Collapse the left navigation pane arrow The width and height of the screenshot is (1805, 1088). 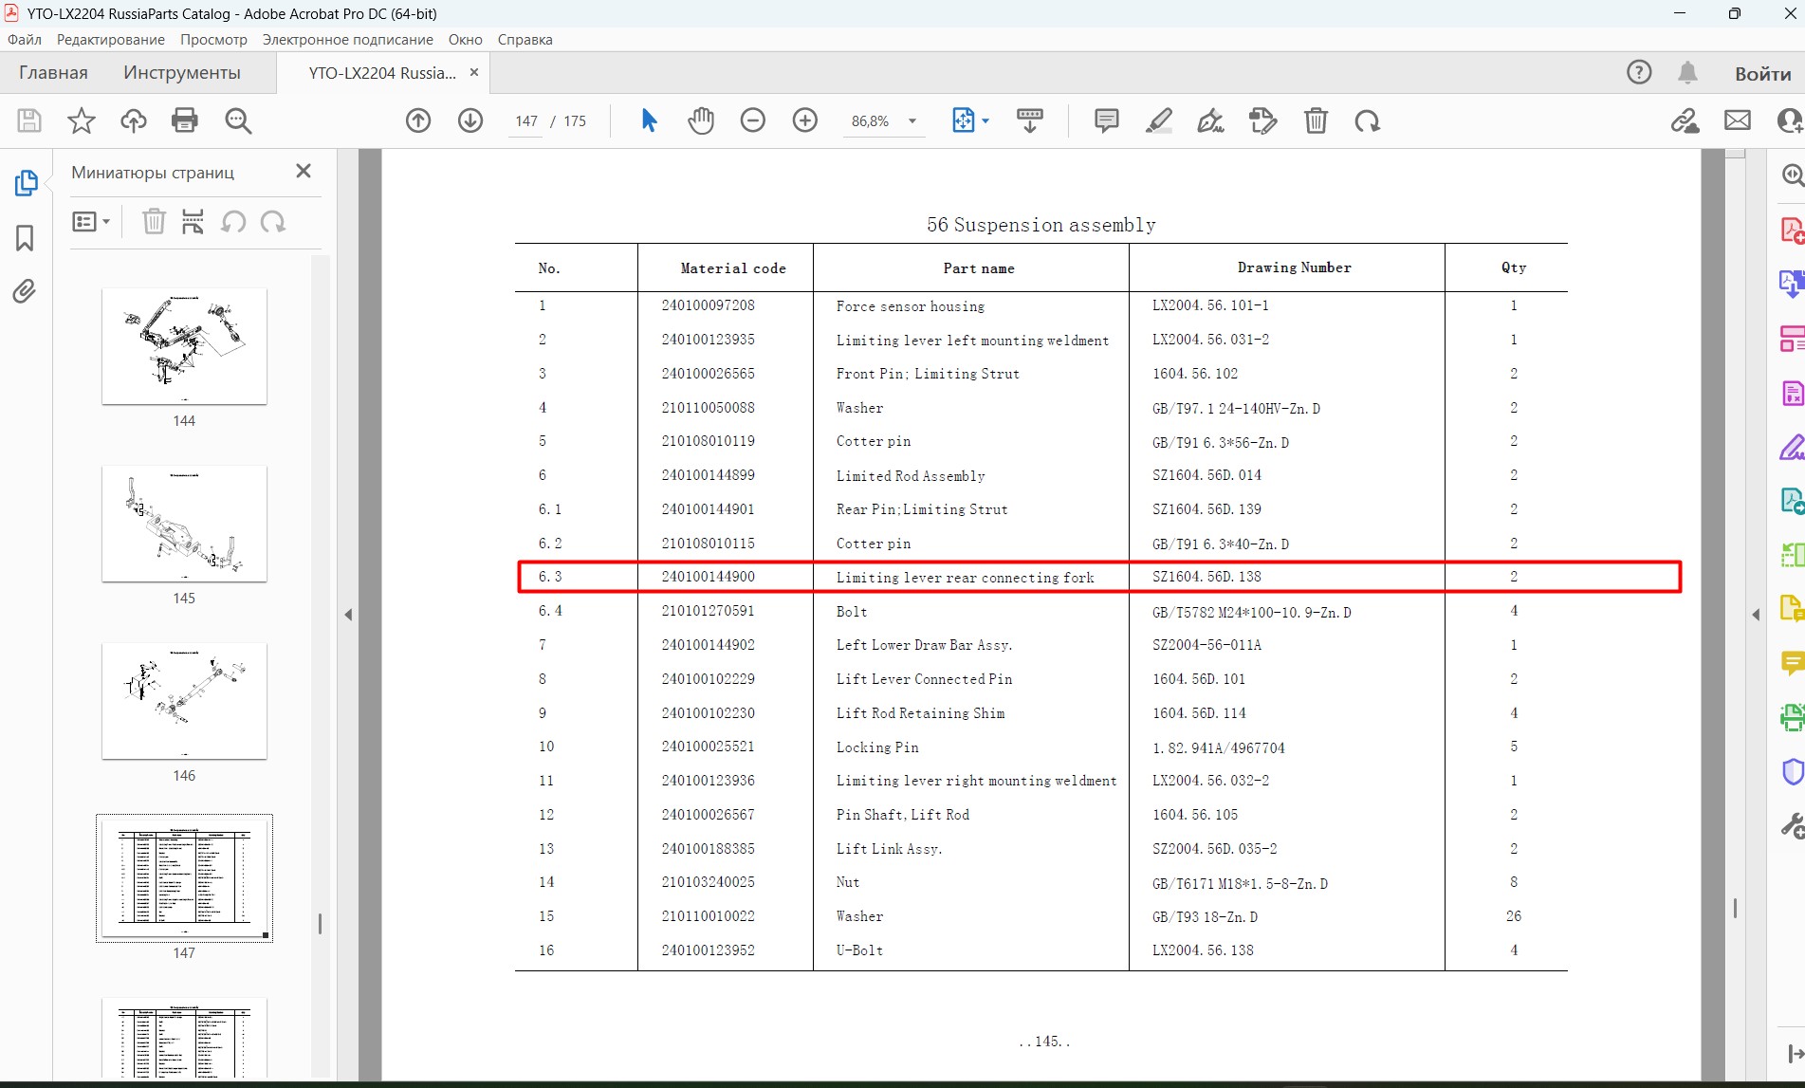tap(348, 615)
